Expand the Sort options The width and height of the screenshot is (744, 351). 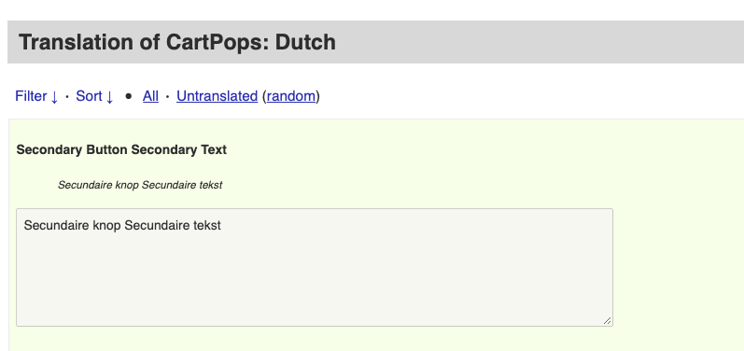[94, 96]
